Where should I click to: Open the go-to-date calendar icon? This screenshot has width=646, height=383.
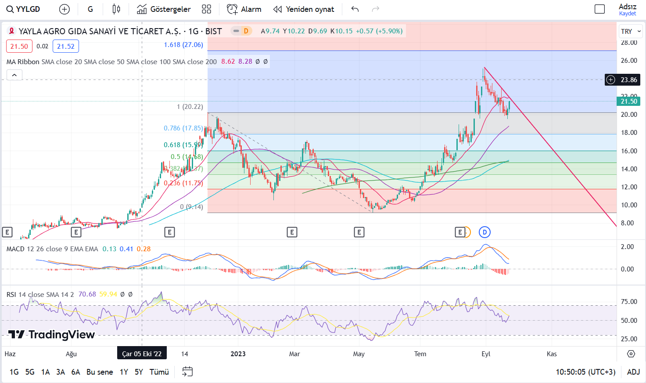[187, 372]
